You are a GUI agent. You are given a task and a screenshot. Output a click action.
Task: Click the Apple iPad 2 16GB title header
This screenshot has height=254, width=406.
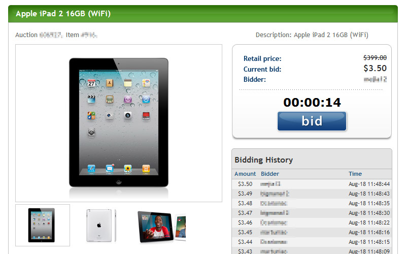tap(63, 14)
